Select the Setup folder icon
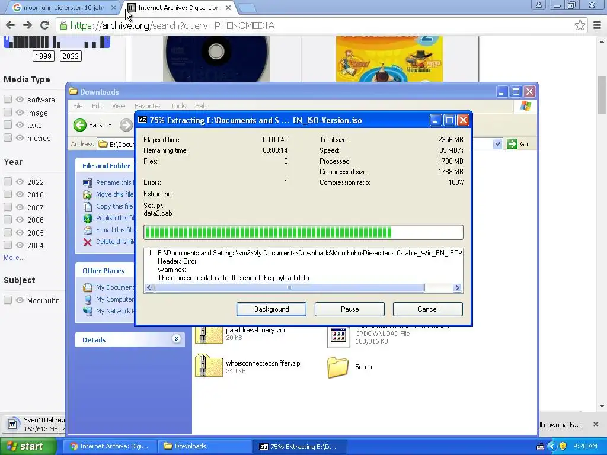This screenshot has width=607, height=455. coord(338,367)
